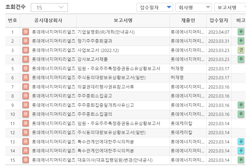248x167 pixels.
Task: Click the green 유 remark badge for 감사보고서제출
Action: click(x=241, y=59)
